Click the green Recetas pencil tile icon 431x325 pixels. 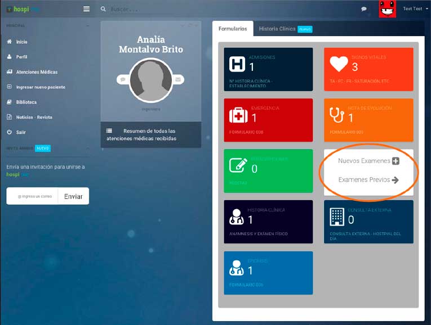(x=238, y=166)
